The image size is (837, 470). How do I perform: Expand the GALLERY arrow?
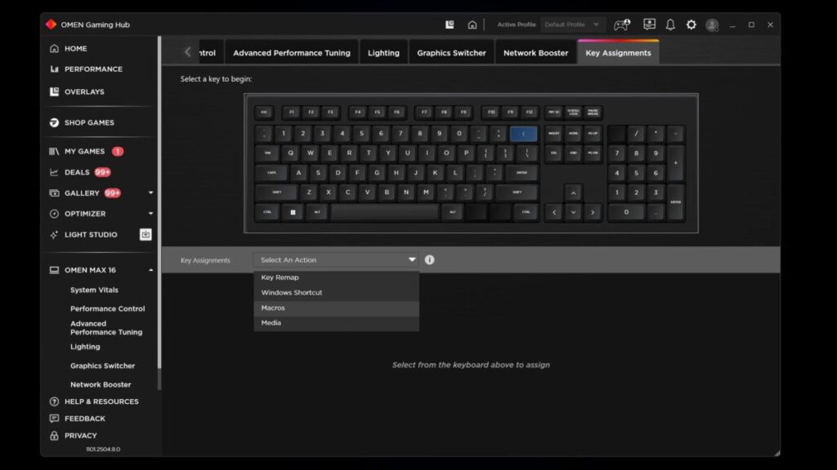coord(150,193)
